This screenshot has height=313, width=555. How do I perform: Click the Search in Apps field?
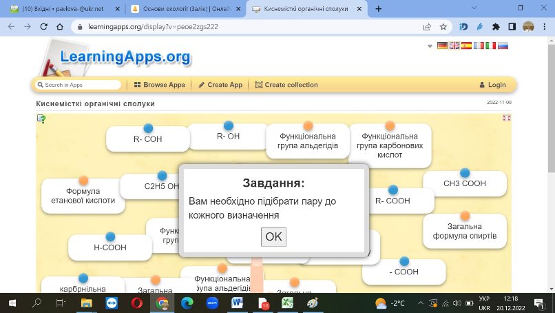[x=78, y=85]
